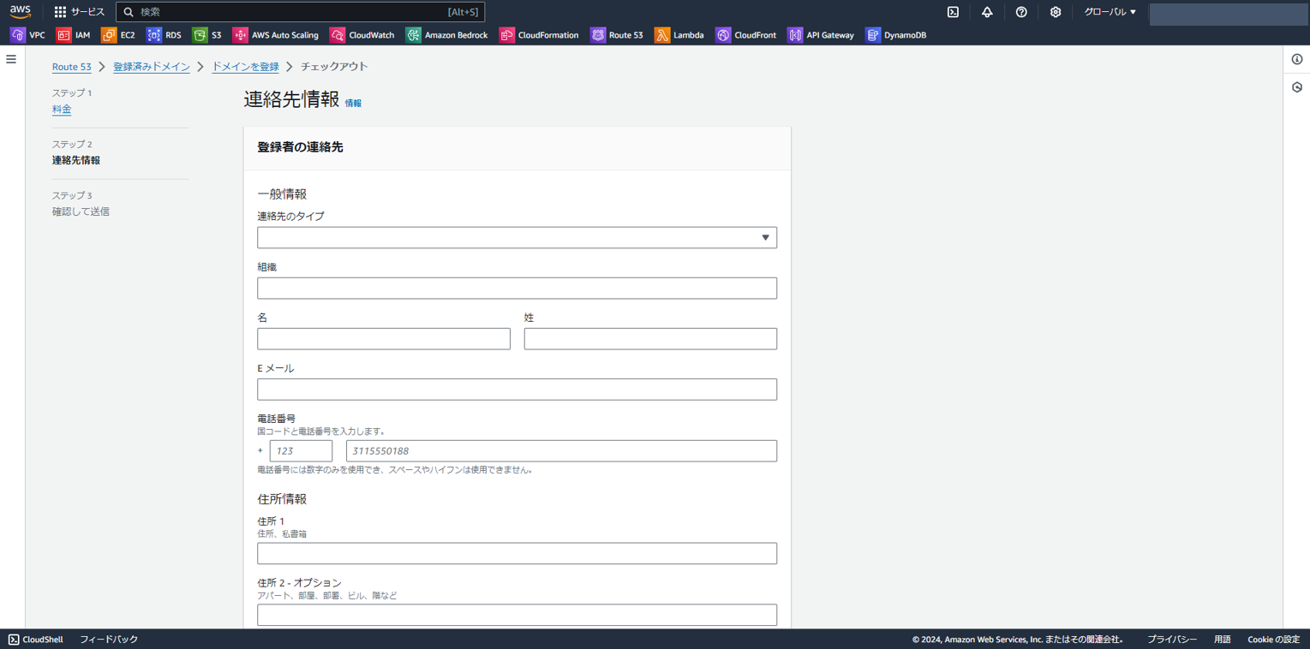Click the チェックアウト breadcrumb text
1310x649 pixels.
click(x=334, y=67)
